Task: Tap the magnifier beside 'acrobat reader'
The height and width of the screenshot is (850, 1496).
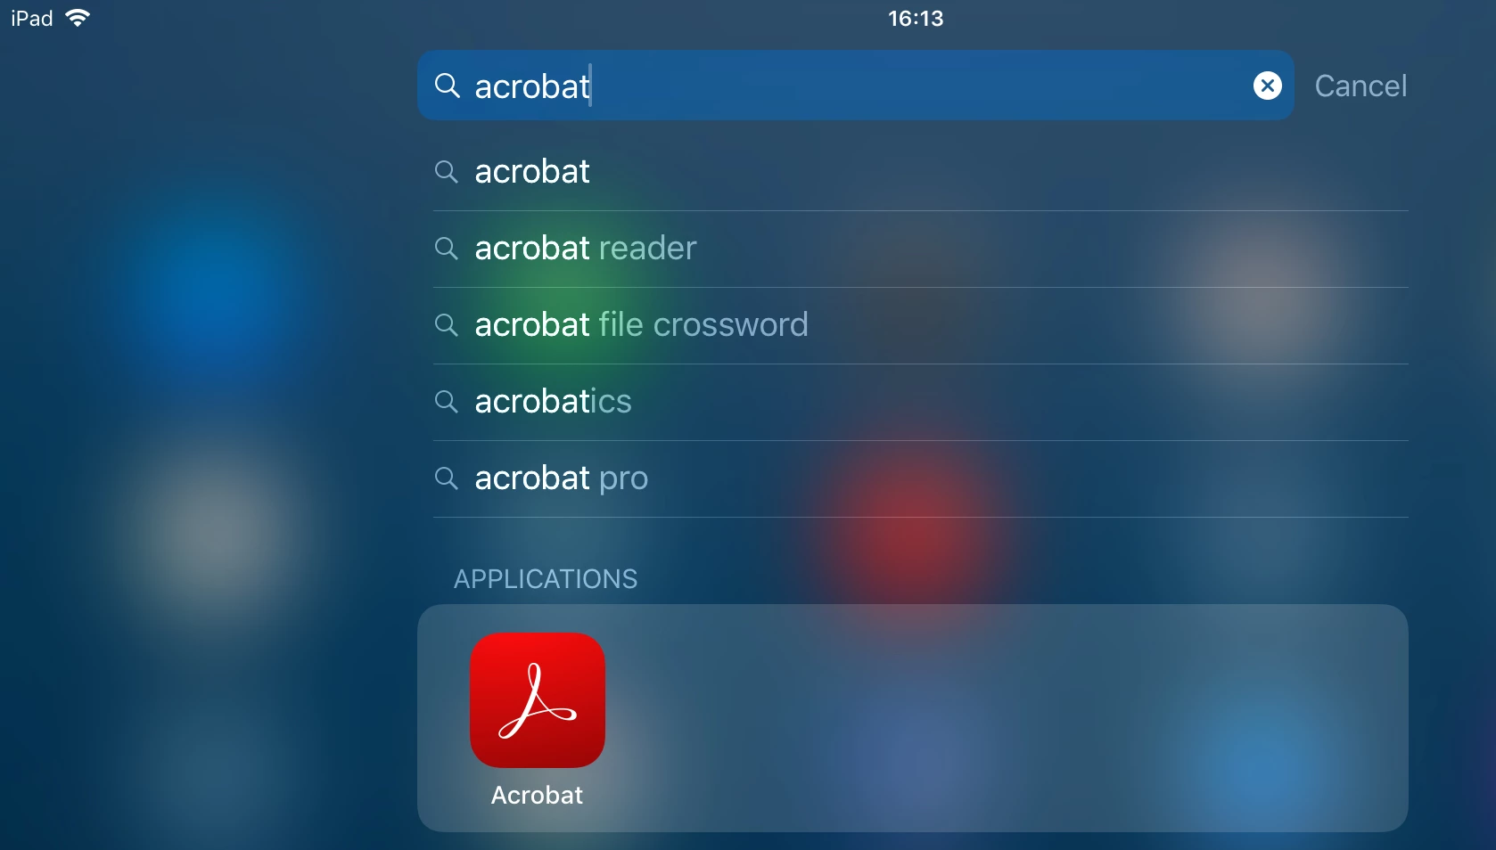Action: tap(446, 248)
